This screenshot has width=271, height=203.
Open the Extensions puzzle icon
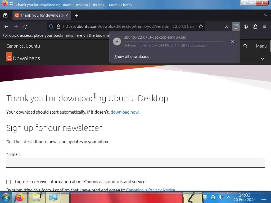(x=255, y=26)
